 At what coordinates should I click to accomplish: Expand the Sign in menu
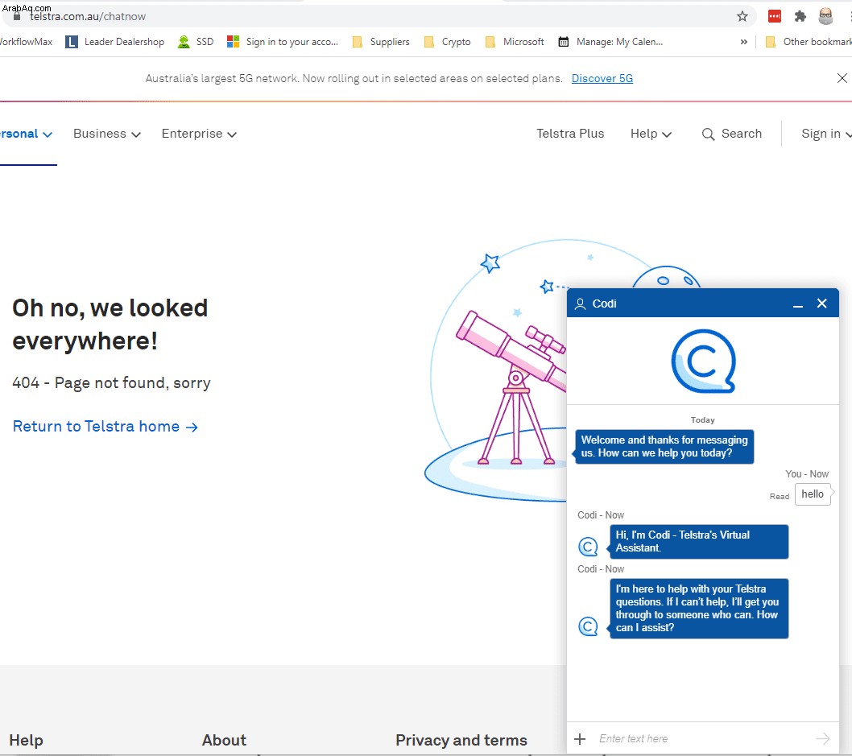tap(826, 134)
